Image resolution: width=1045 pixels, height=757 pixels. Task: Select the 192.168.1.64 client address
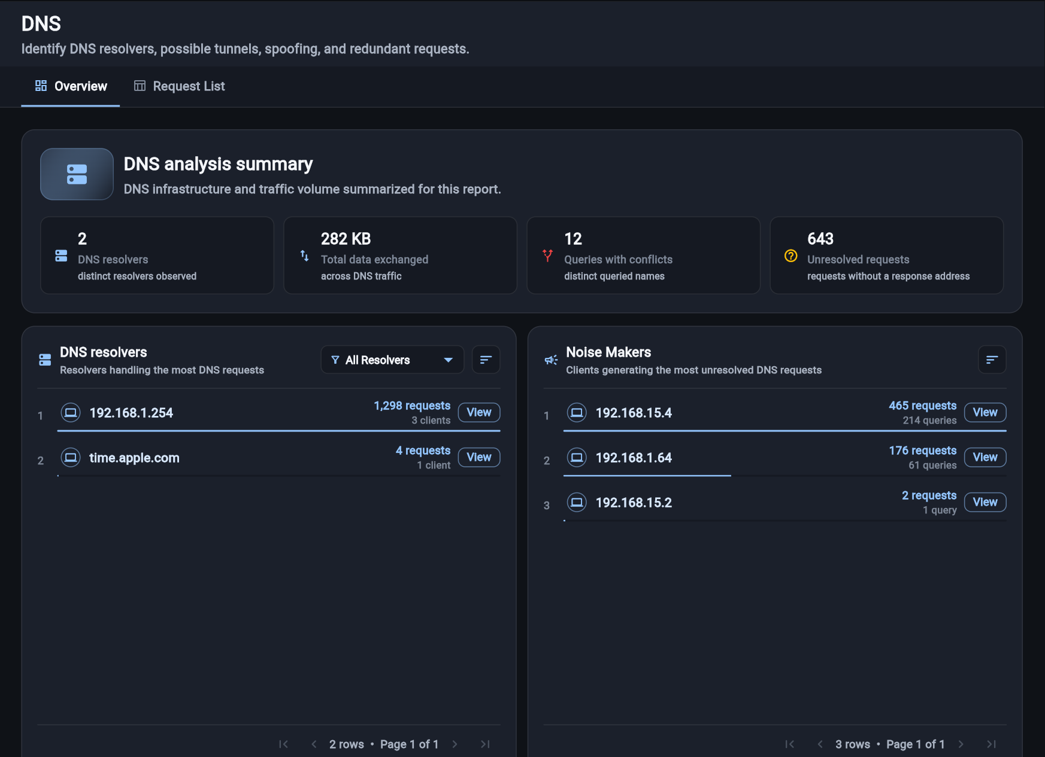point(634,458)
